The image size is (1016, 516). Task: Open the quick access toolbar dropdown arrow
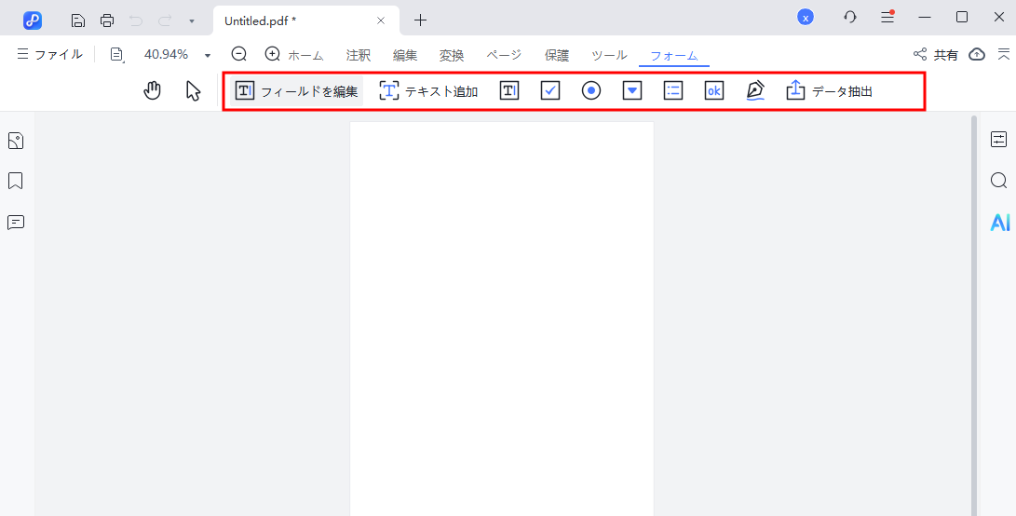(192, 20)
